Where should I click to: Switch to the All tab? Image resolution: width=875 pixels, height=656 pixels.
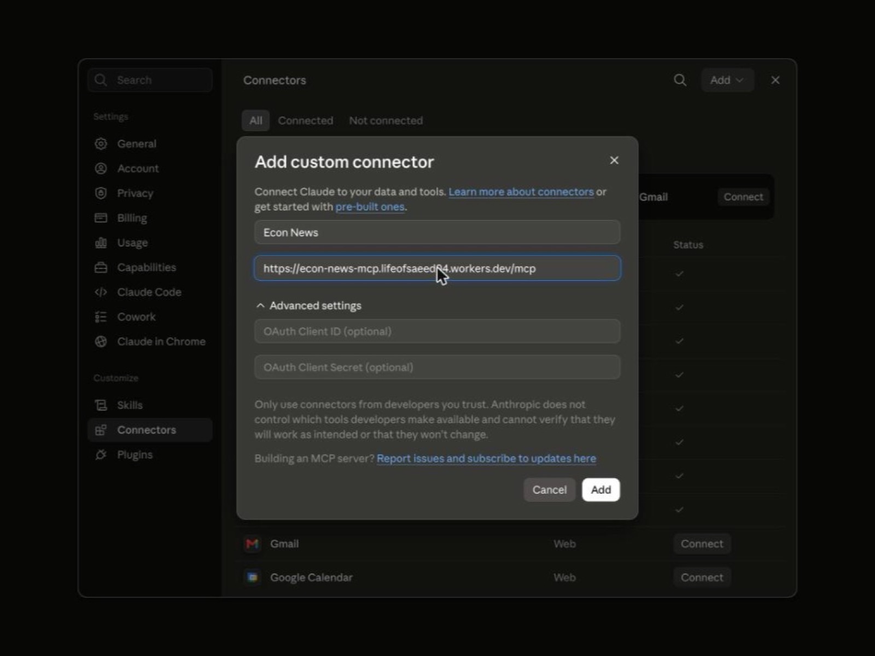255,120
